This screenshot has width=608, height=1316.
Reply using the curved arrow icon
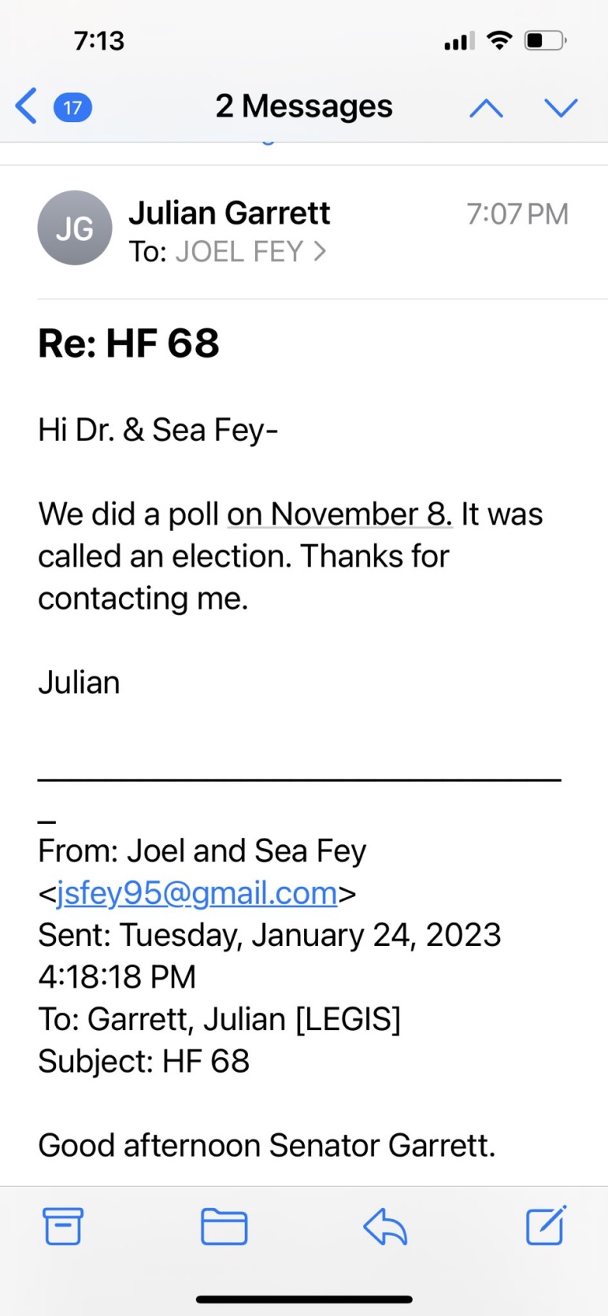[x=385, y=1226]
